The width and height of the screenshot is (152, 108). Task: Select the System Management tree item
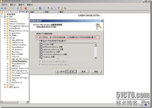[20, 61]
